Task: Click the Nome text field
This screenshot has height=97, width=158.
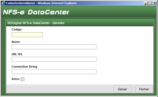Action: point(54,47)
